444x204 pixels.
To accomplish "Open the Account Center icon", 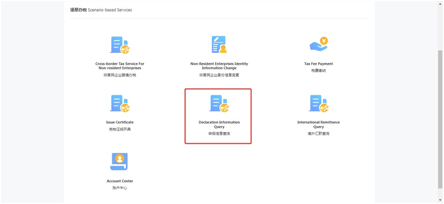I will (x=120, y=162).
